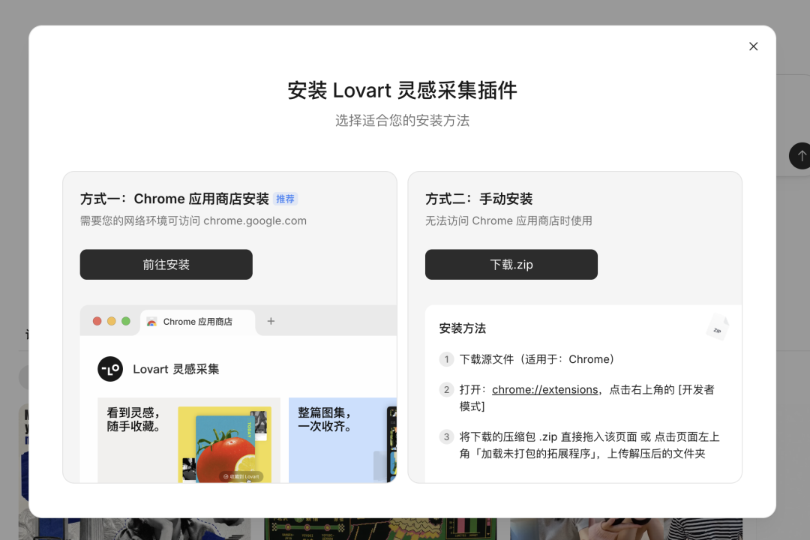Click the Lovart 灵感采集 title text

(176, 369)
